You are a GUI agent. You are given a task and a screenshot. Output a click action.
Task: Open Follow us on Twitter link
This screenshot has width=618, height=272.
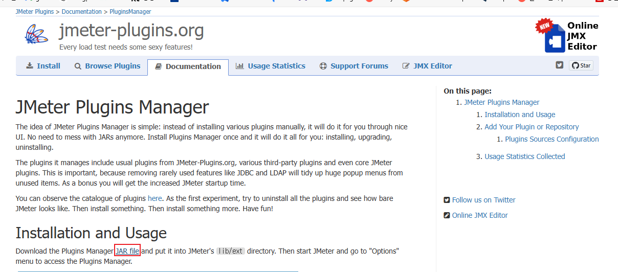click(483, 200)
